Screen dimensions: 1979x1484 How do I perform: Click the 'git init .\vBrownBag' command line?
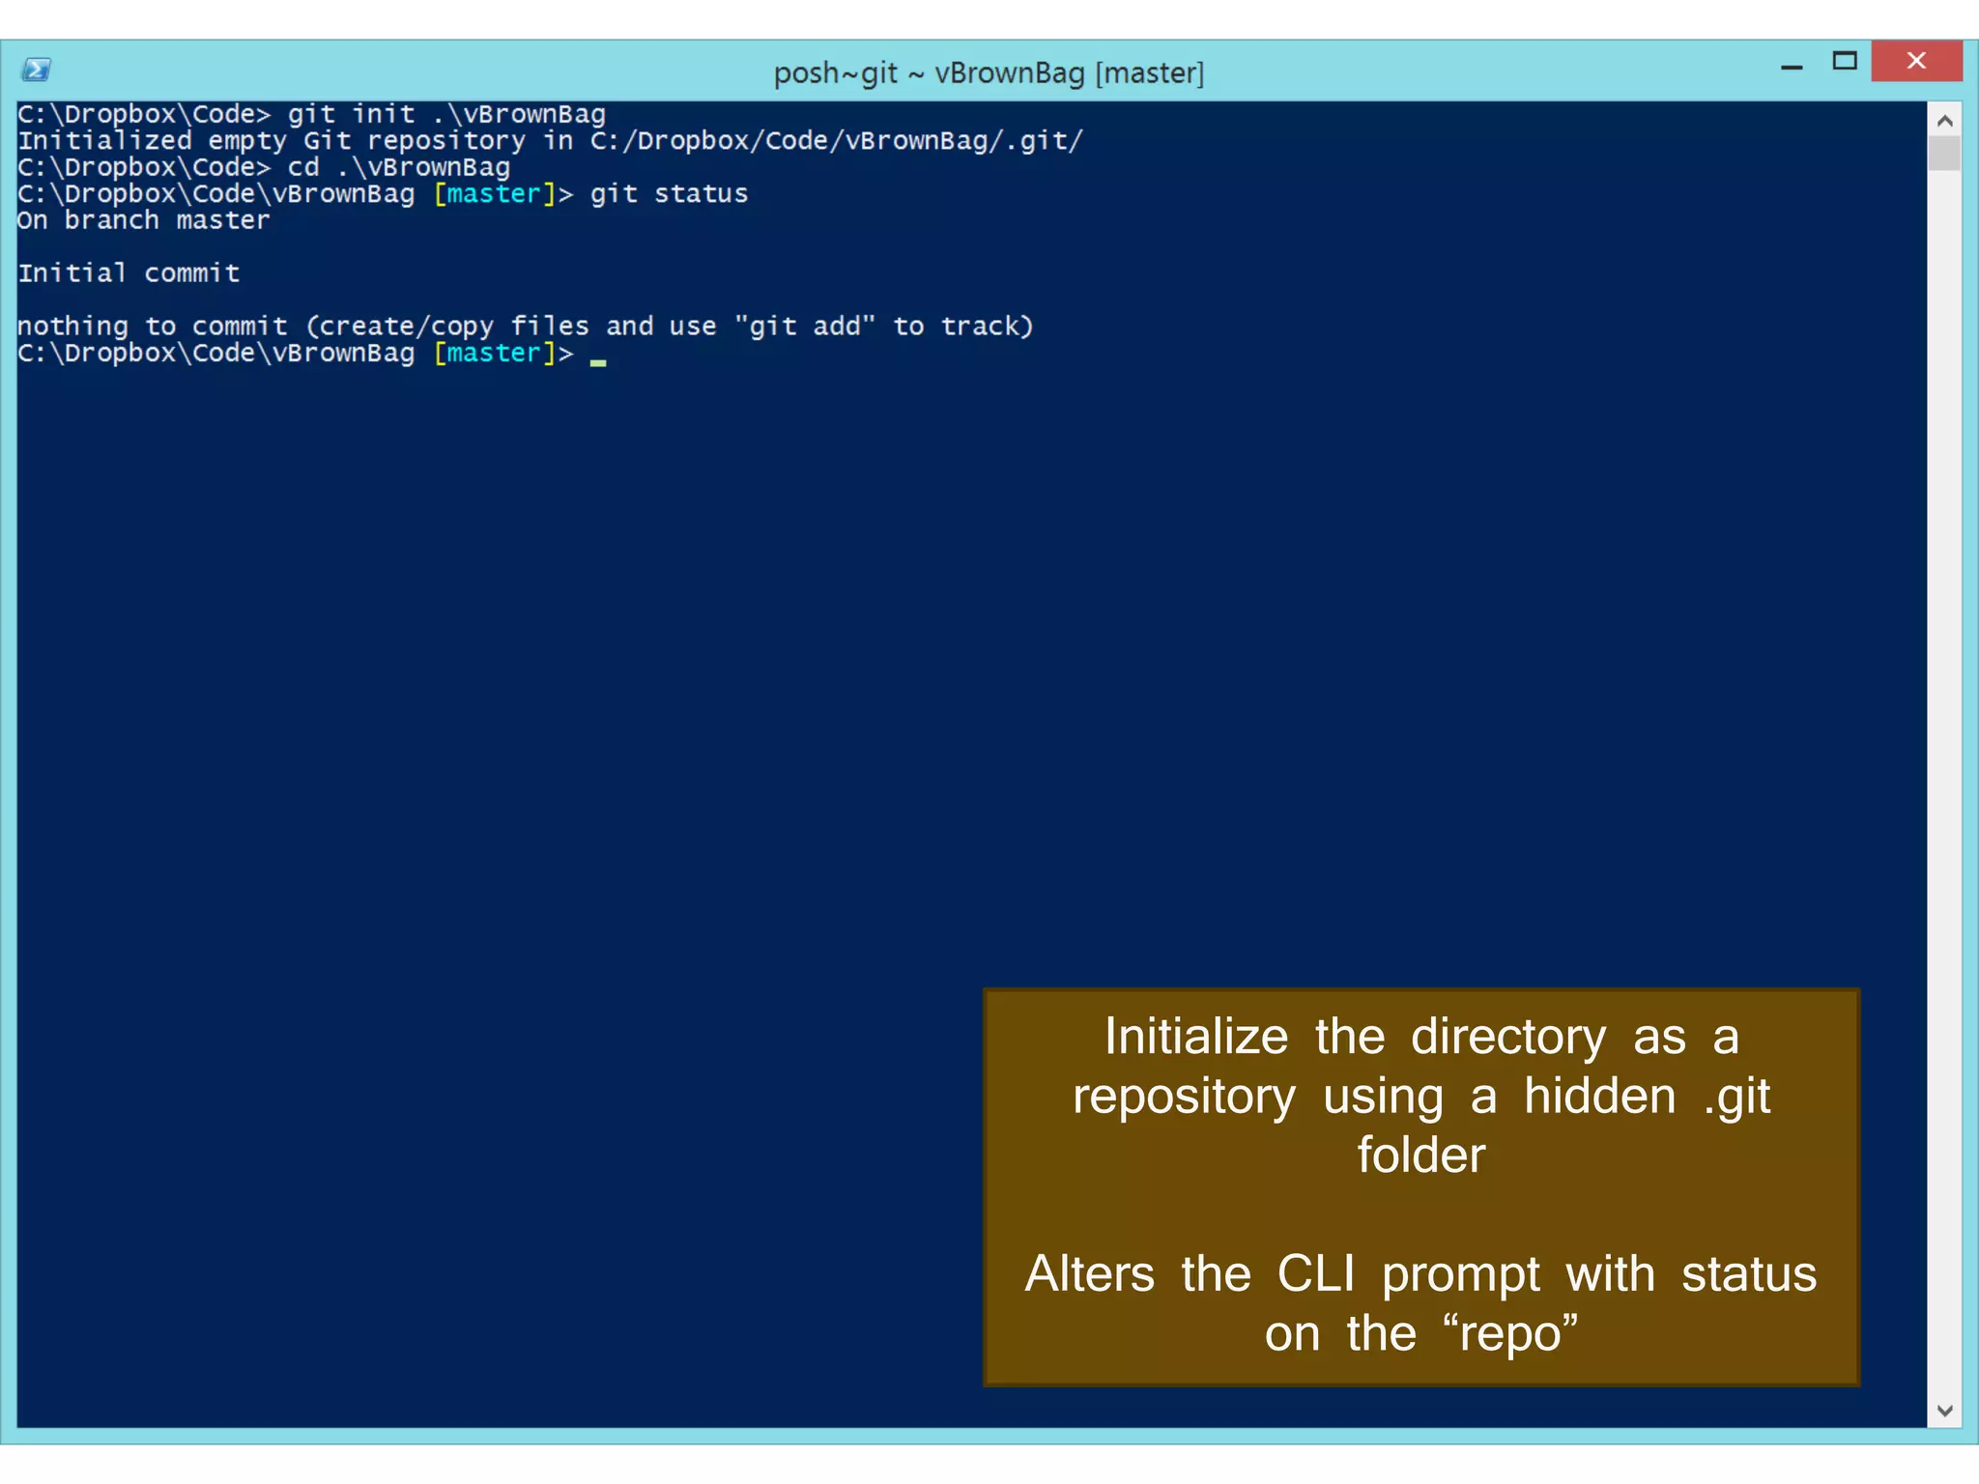pos(311,114)
